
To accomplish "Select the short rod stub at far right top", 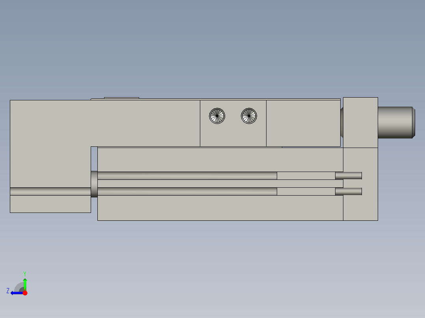I will [x=349, y=176].
